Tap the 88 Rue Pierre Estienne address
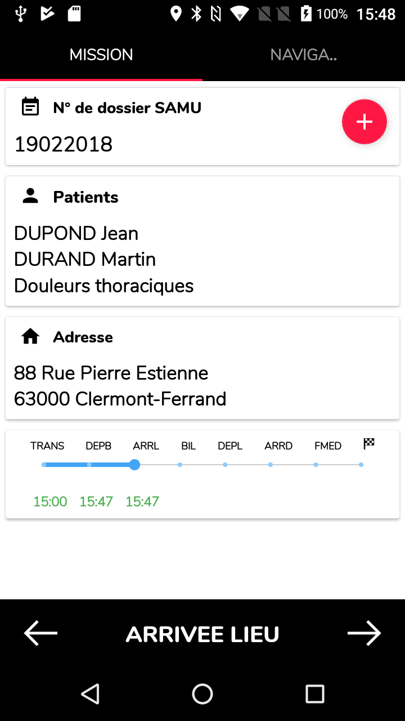 pyautogui.click(x=111, y=373)
